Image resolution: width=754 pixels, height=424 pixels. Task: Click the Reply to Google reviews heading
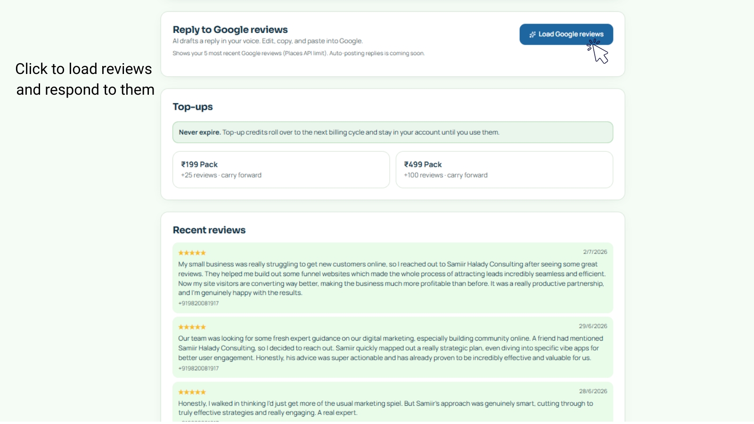[230, 30]
